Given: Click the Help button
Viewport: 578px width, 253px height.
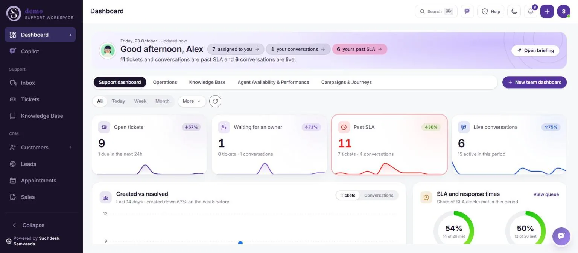Looking at the screenshot, I should tap(491, 11).
